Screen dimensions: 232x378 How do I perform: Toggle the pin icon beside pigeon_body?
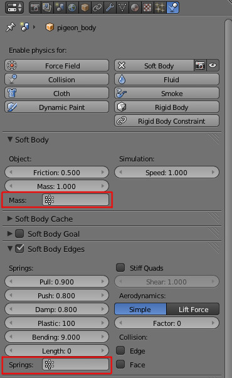pos(11,27)
